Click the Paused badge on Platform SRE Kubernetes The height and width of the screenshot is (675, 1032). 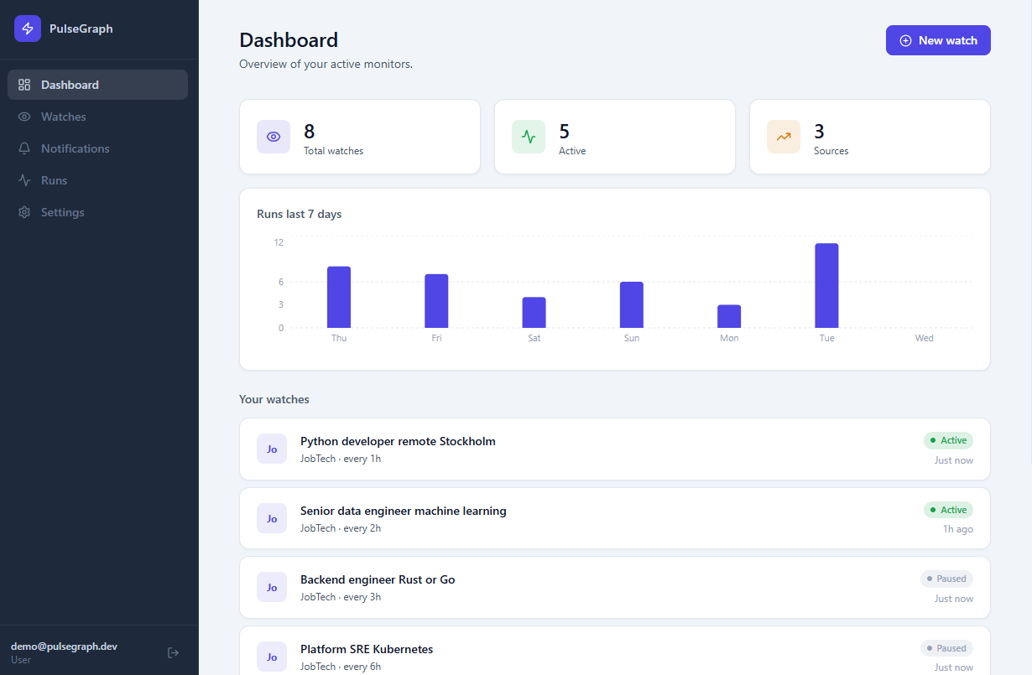tap(946, 648)
